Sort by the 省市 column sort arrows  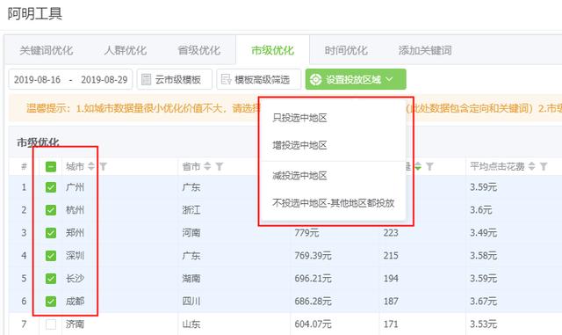point(207,166)
